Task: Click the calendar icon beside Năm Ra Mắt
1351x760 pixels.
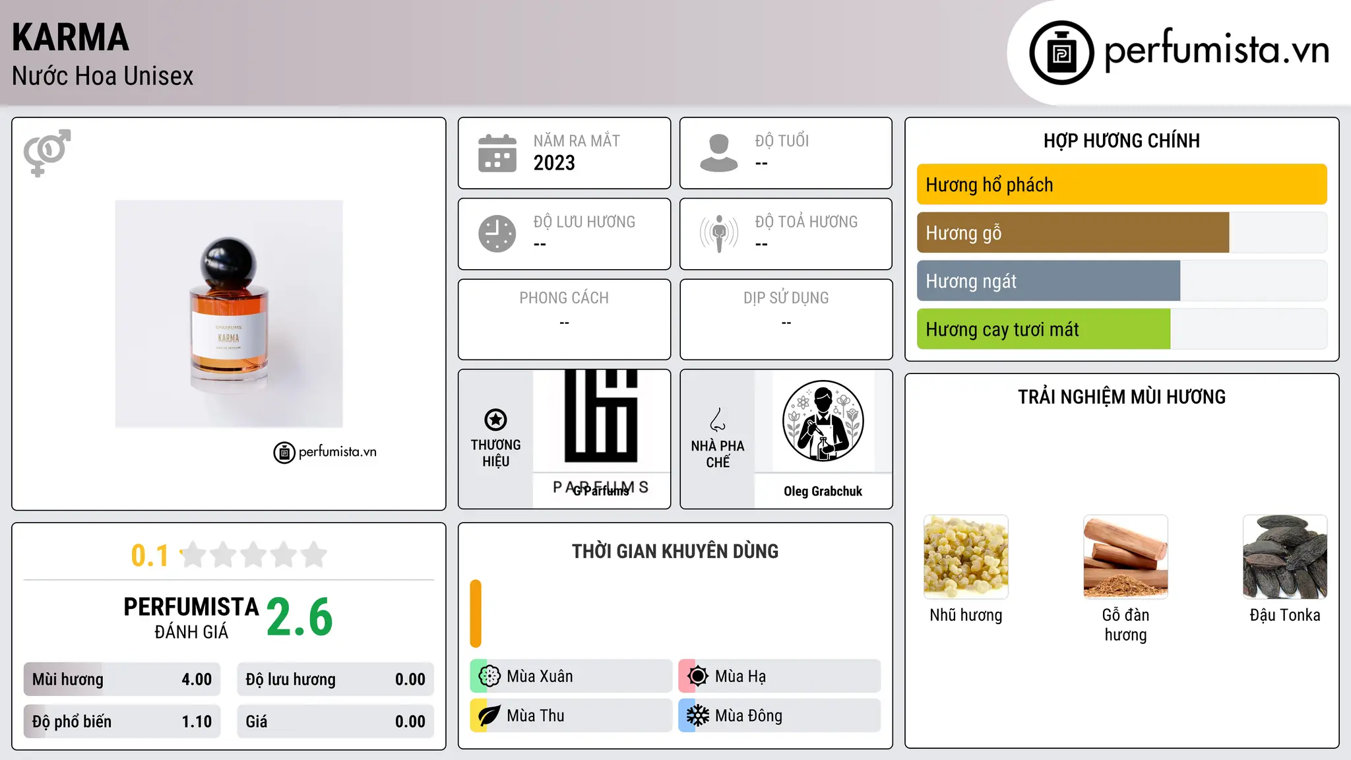Action: (x=497, y=153)
